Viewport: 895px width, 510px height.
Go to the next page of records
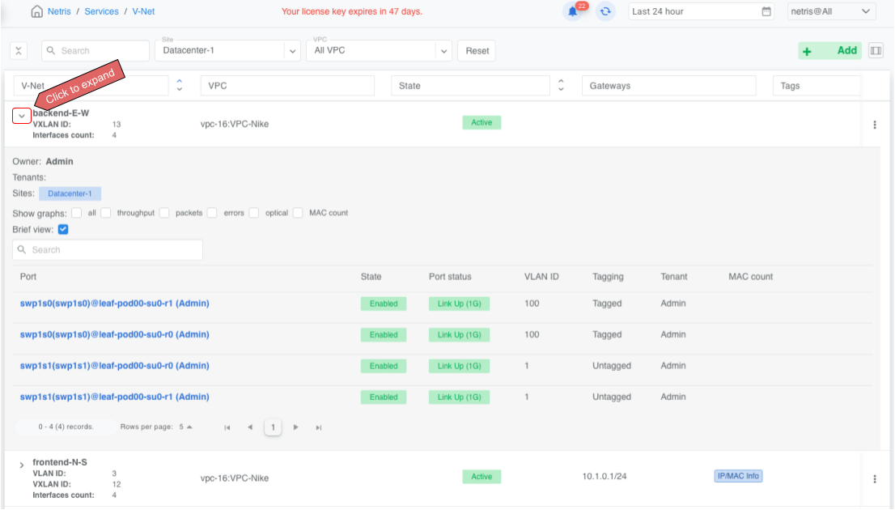(296, 427)
